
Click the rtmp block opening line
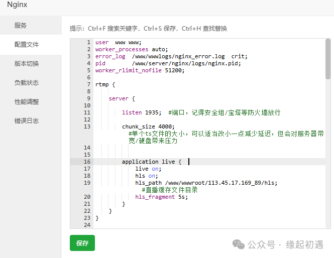click(105, 84)
